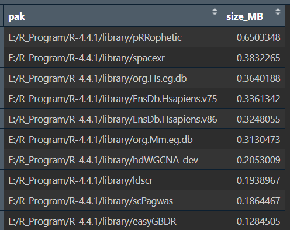
Task: Sort table by the pak column header
Action: 112,16
